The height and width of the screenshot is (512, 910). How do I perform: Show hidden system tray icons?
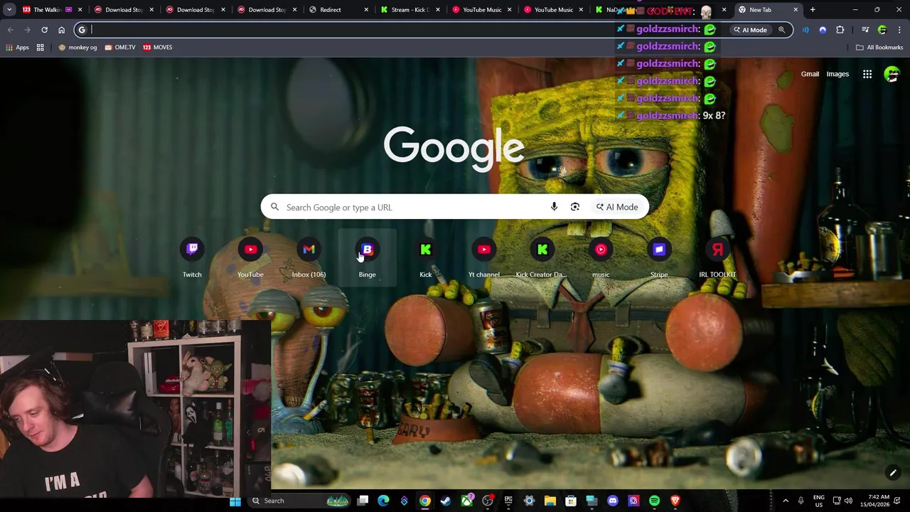786,501
